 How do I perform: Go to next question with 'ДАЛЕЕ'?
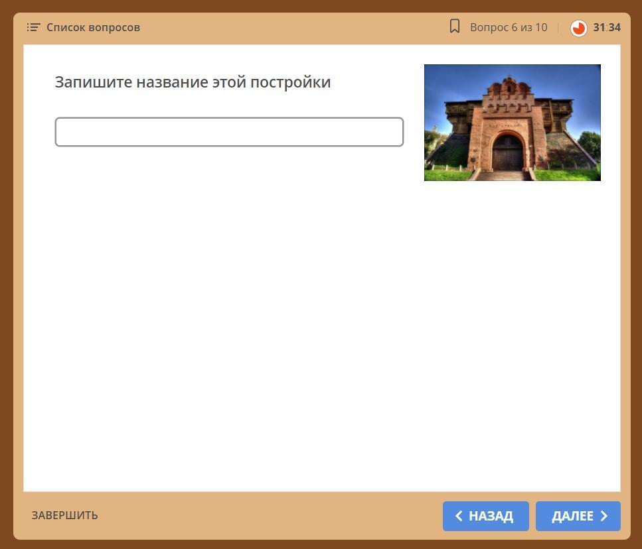[x=578, y=516]
